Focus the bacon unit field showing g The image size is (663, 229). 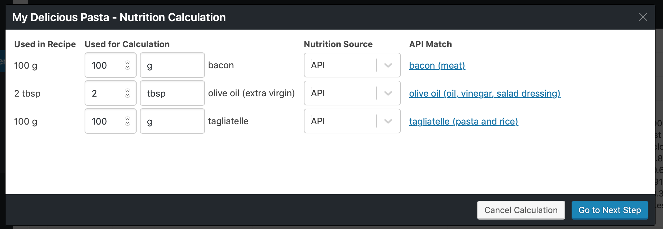coord(172,65)
